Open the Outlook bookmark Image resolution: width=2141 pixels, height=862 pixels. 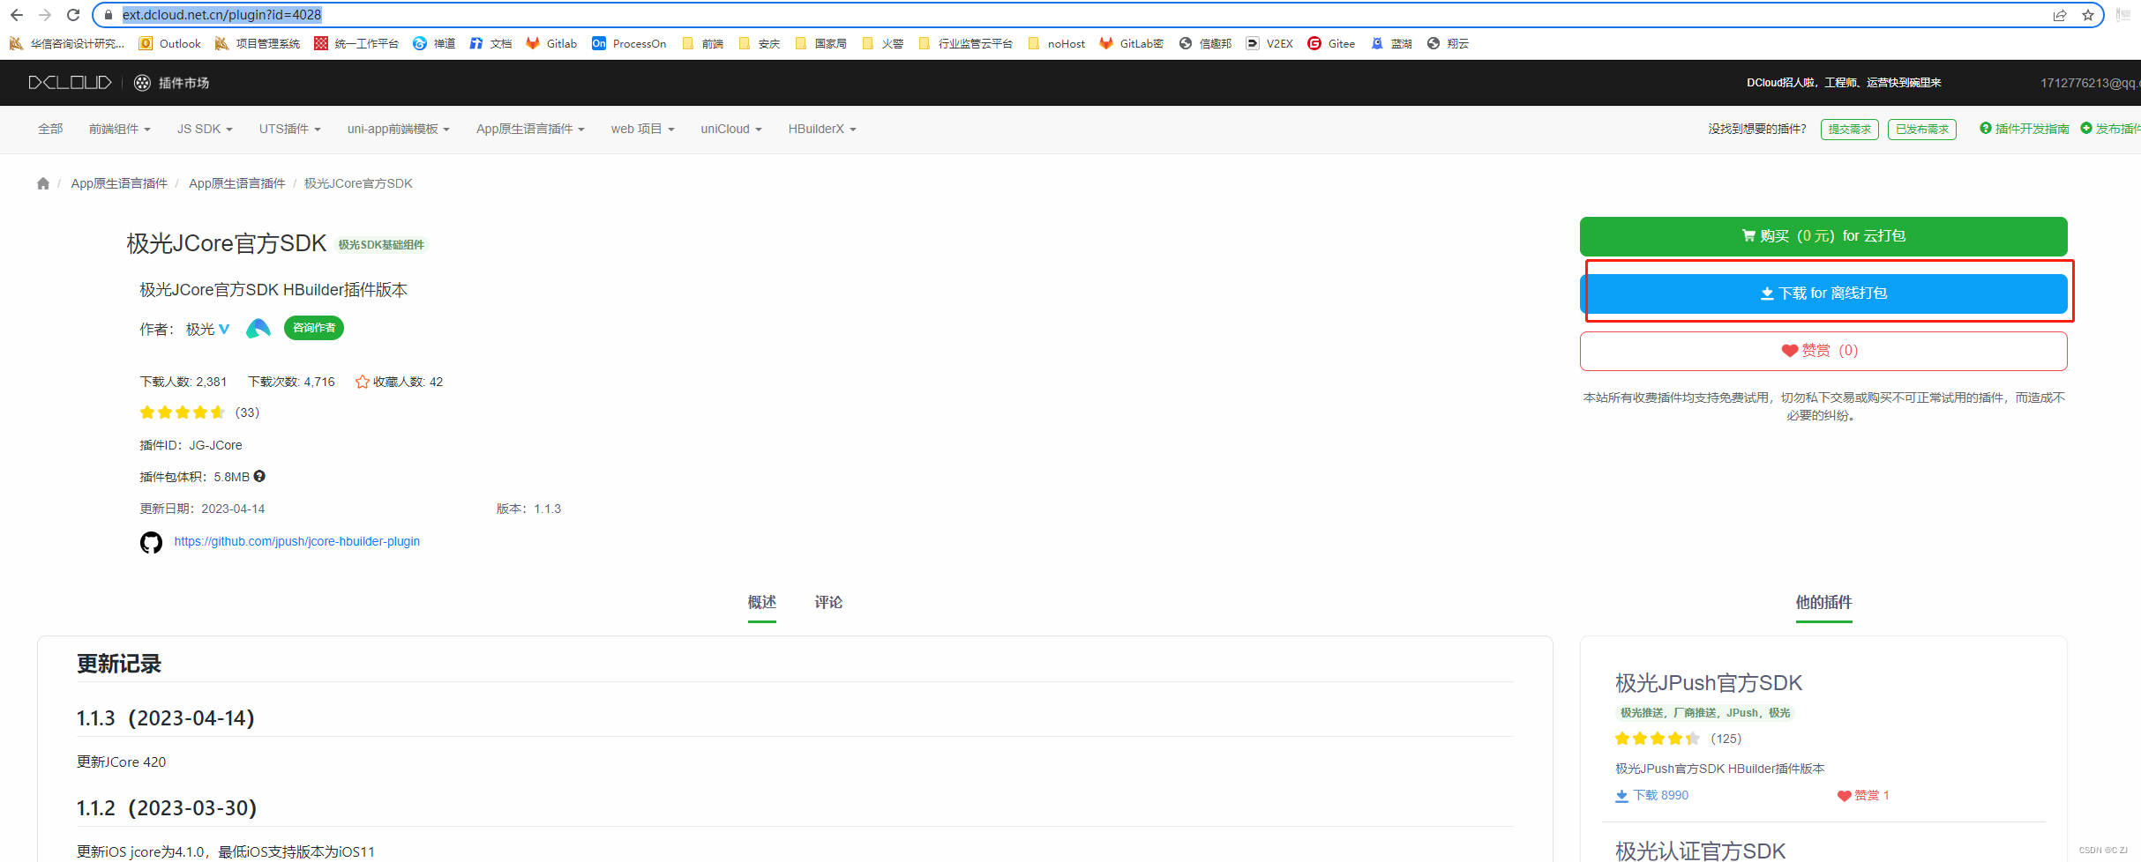[x=170, y=43]
